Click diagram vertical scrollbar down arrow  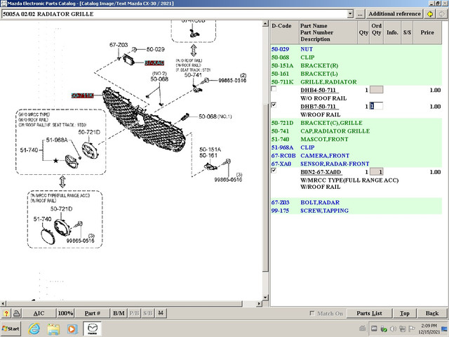265,297
